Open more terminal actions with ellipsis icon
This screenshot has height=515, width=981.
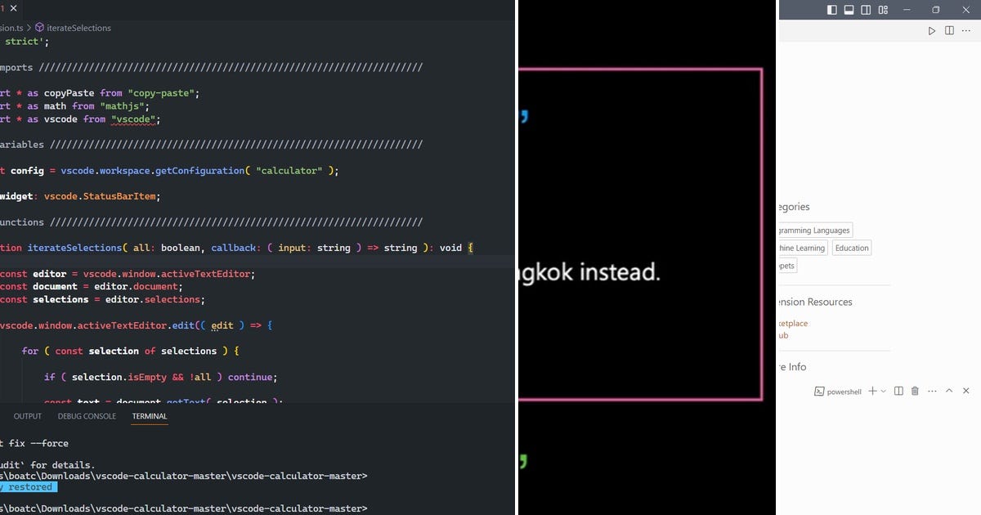(932, 391)
